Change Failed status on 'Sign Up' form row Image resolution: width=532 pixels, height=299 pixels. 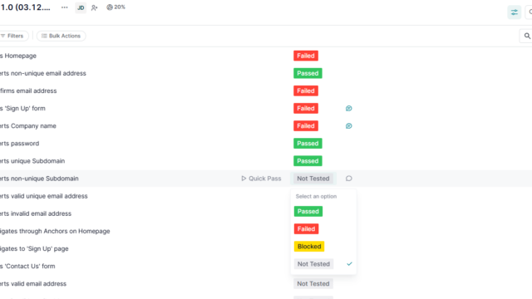[306, 109]
